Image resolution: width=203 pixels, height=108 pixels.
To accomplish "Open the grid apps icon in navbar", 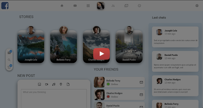I will pyautogui.click(x=88, y=6).
